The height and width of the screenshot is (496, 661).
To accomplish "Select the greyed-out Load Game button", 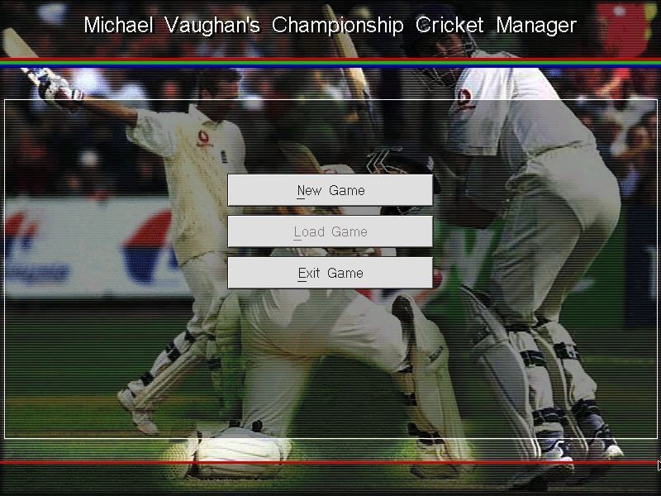I will pyautogui.click(x=330, y=231).
